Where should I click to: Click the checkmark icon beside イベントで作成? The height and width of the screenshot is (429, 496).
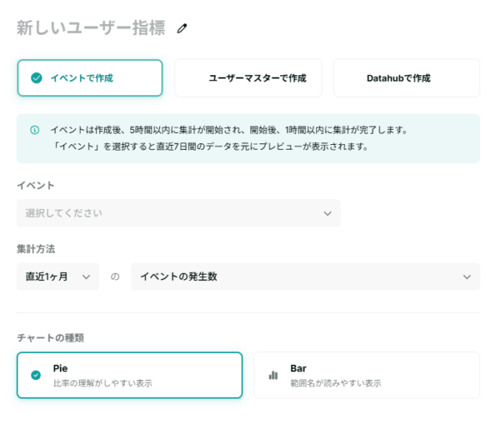point(36,78)
